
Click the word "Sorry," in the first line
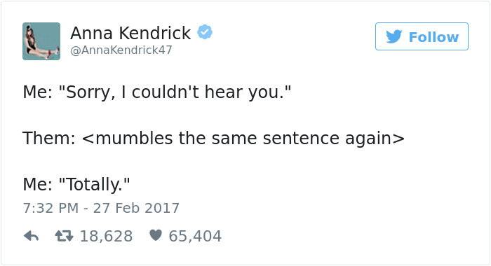click(90, 92)
